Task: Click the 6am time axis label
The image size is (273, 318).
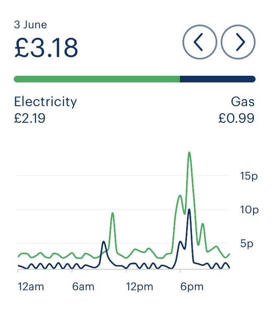Action: (x=83, y=287)
